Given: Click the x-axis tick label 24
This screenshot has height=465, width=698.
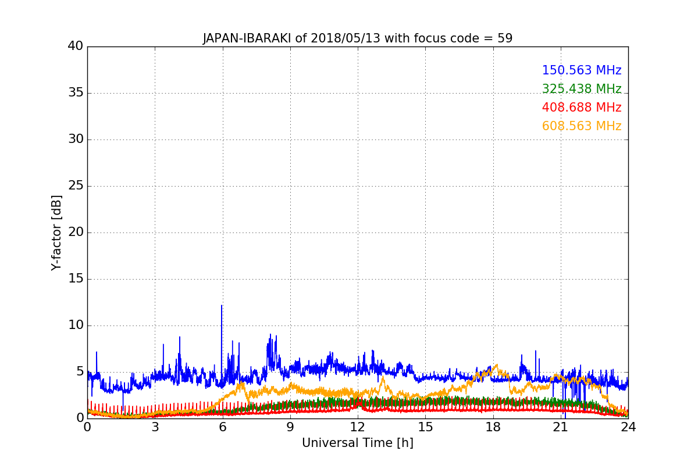Looking at the screenshot, I should (628, 427).
